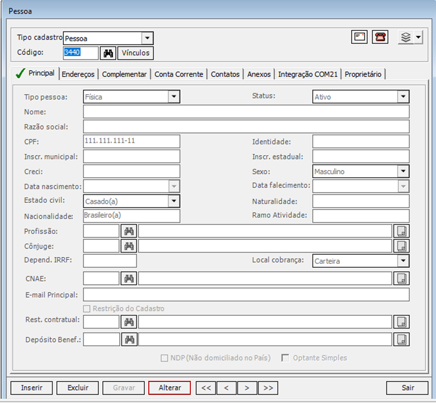Click the Vínculos button
This screenshot has height=403, width=436.
[135, 53]
